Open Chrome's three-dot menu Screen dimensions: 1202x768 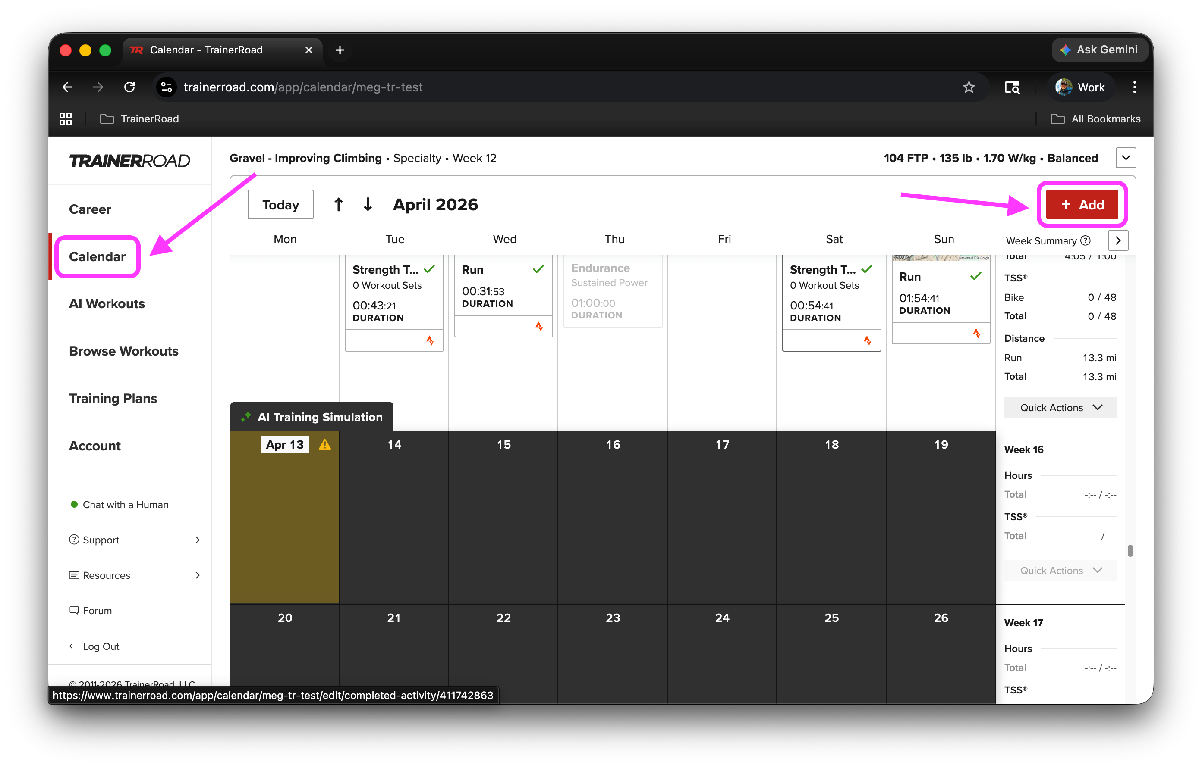[1135, 87]
